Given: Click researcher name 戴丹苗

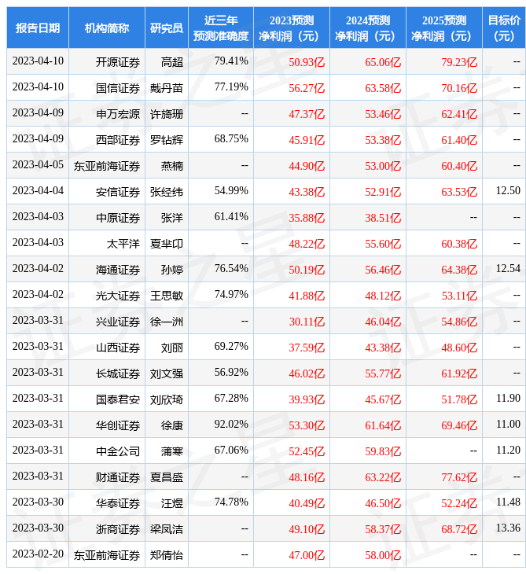Looking at the screenshot, I should click(167, 87).
